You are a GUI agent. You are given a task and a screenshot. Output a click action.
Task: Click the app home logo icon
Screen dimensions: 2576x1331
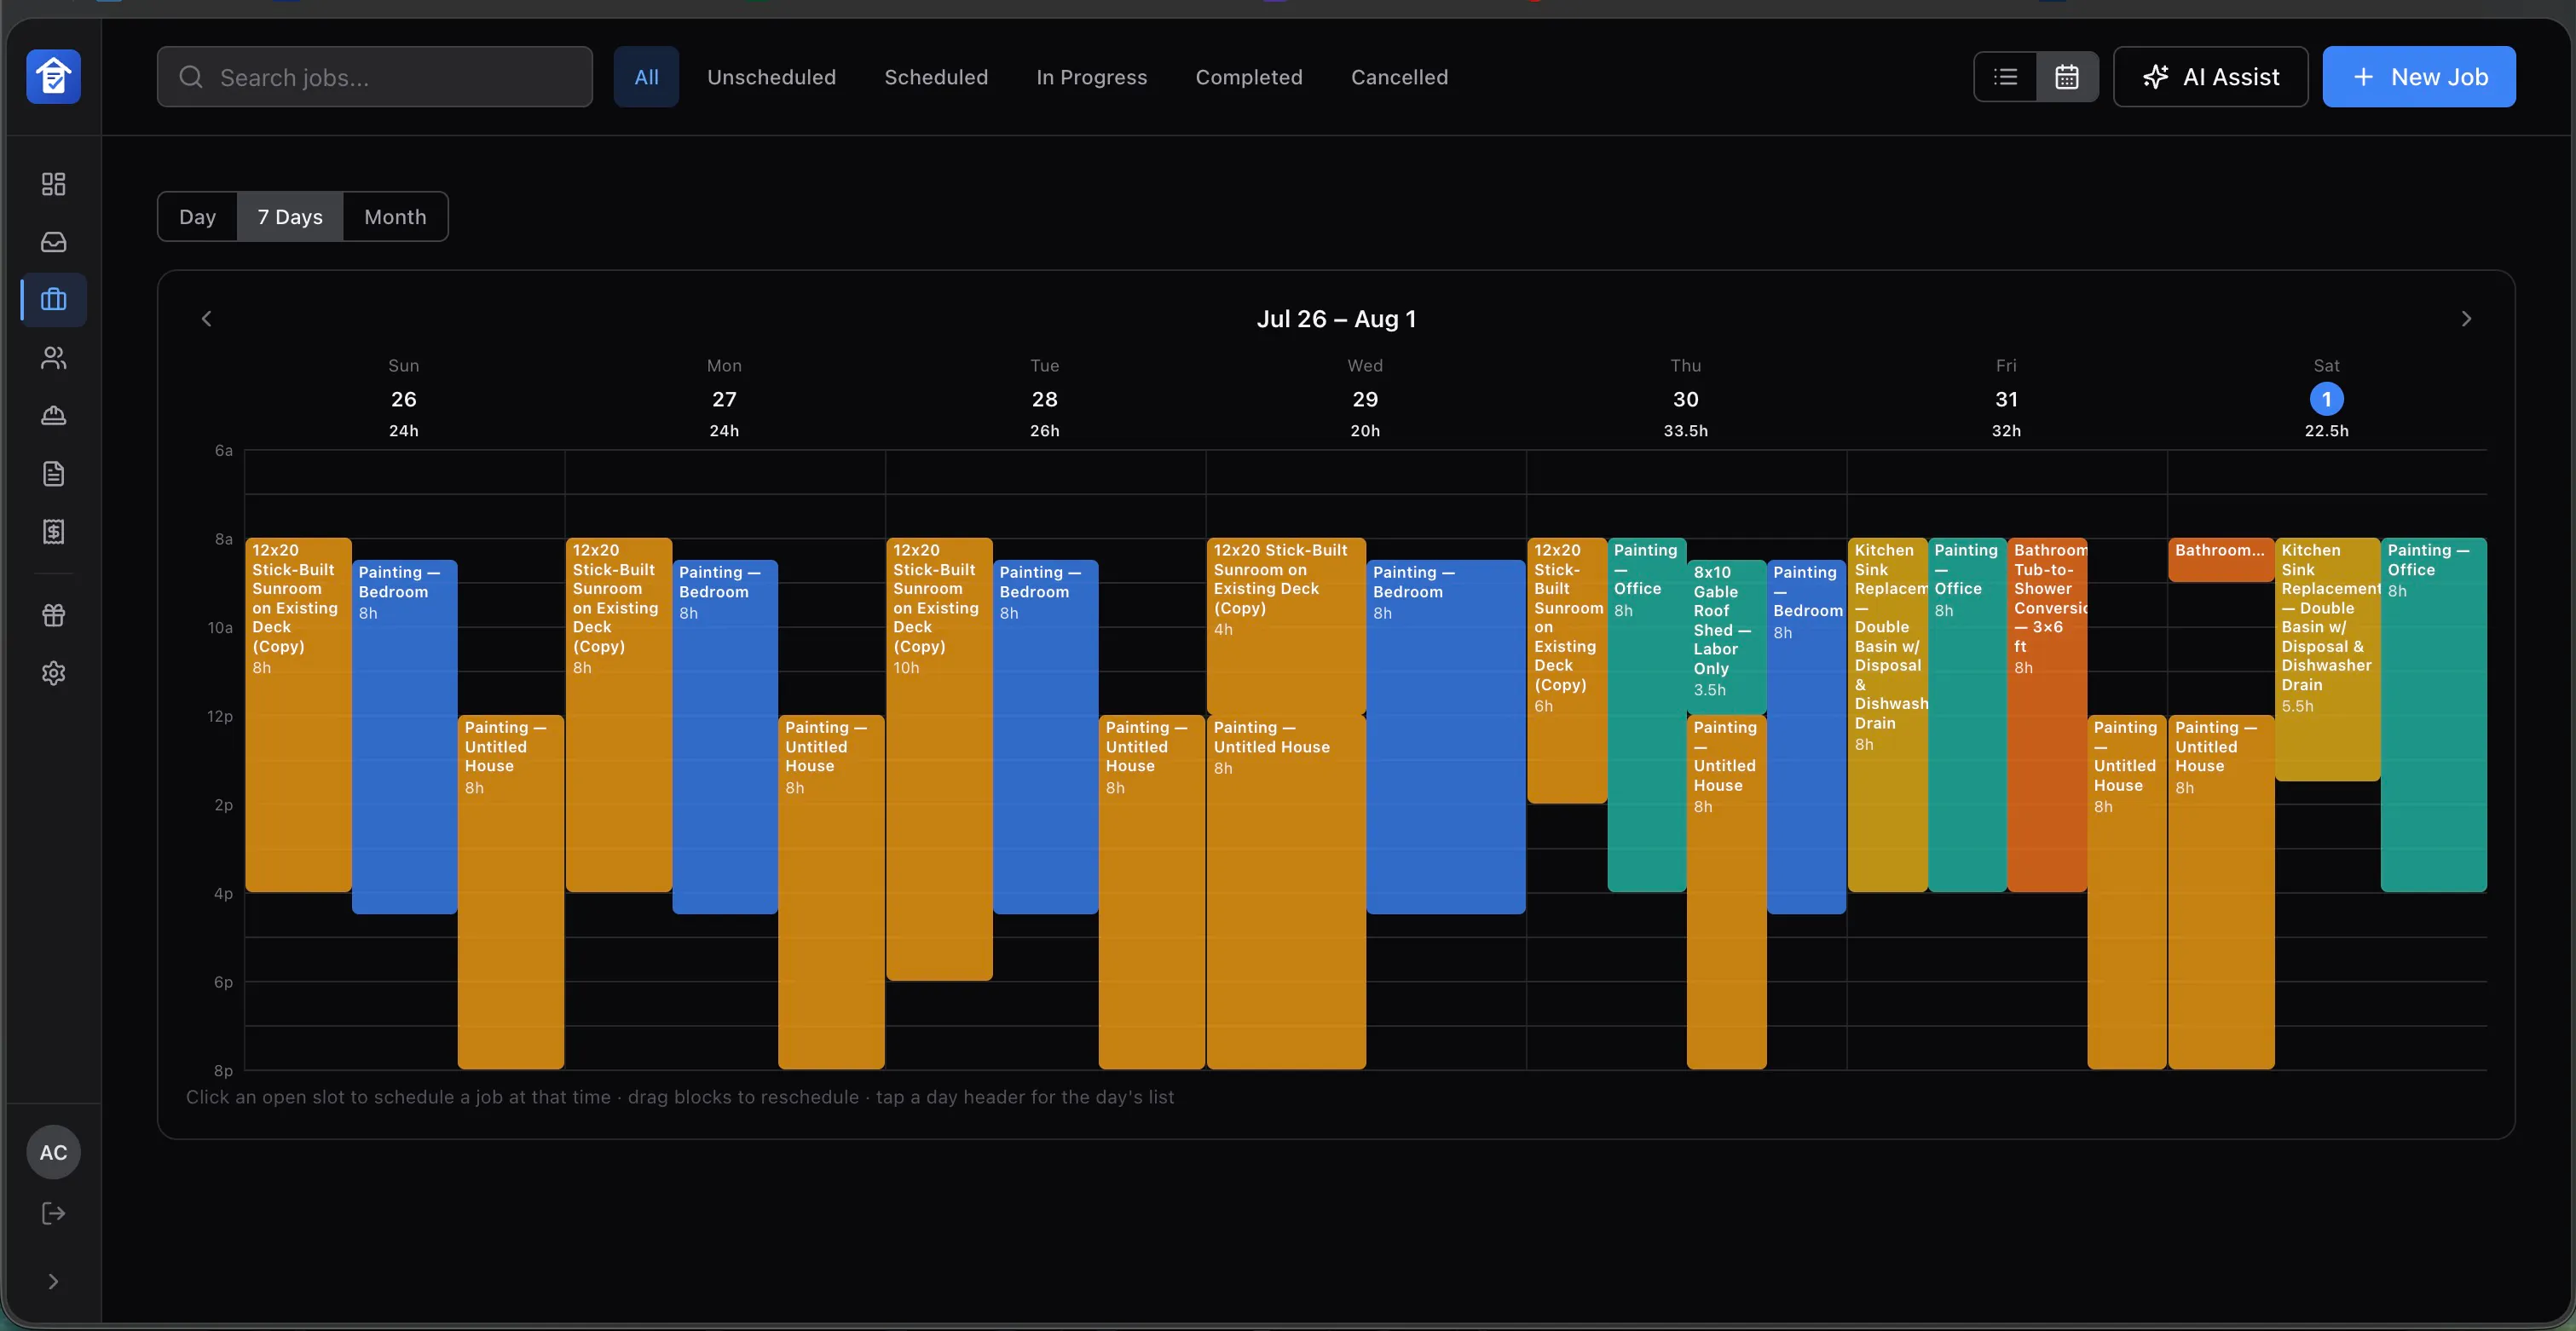tap(53, 76)
